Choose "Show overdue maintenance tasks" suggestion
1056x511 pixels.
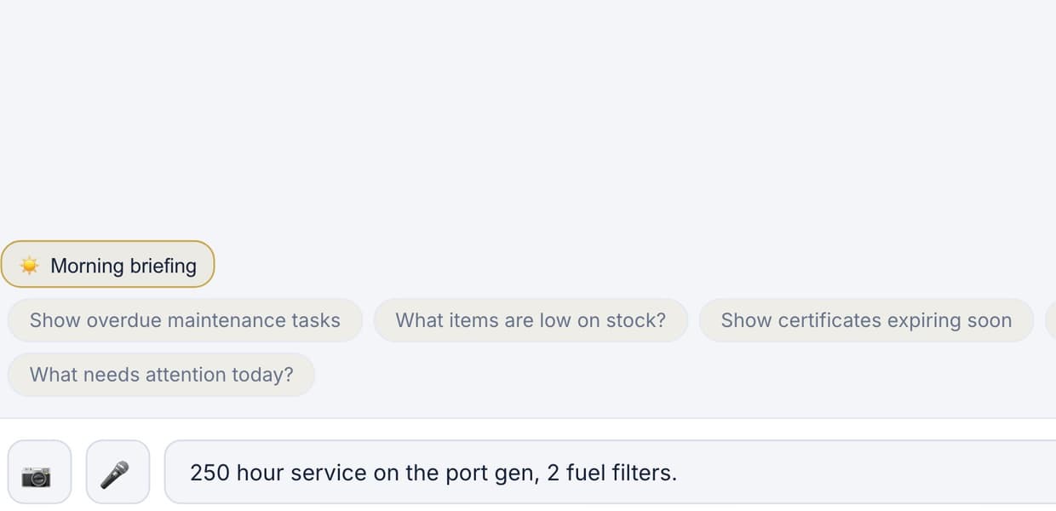click(x=185, y=320)
